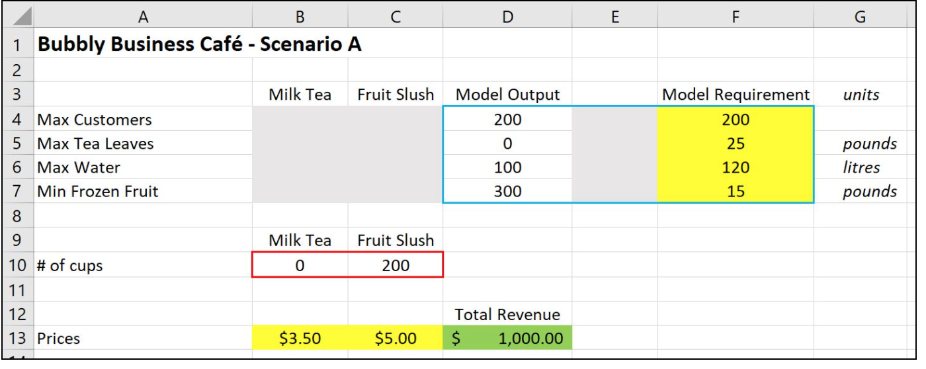Image resolution: width=926 pixels, height=369 pixels.
Task: Select the Fruit Slush header in row 3
Action: click(396, 95)
